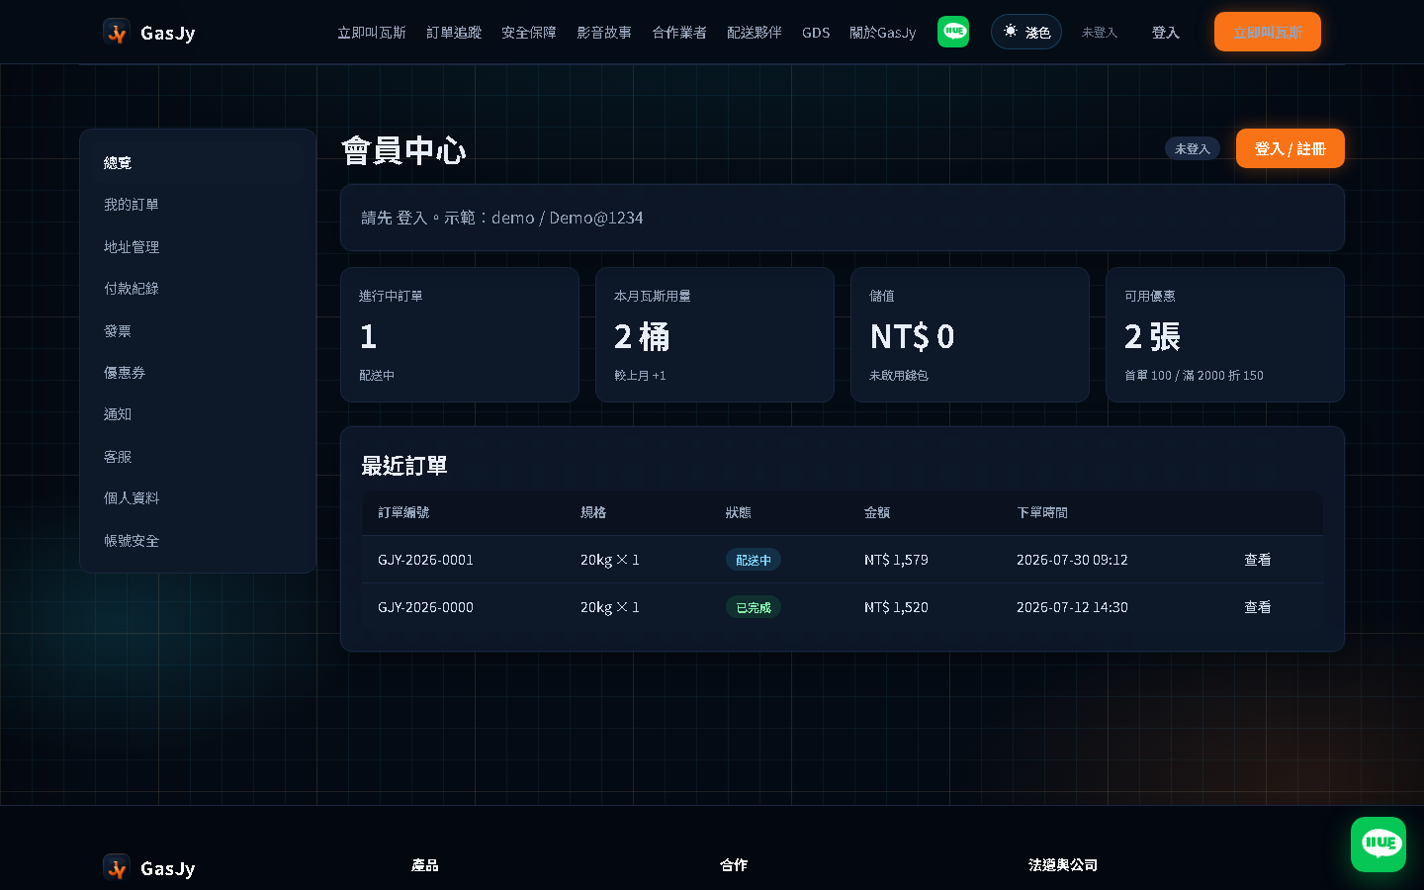Click the 本月瓦斯用量 stat card

pyautogui.click(x=715, y=334)
